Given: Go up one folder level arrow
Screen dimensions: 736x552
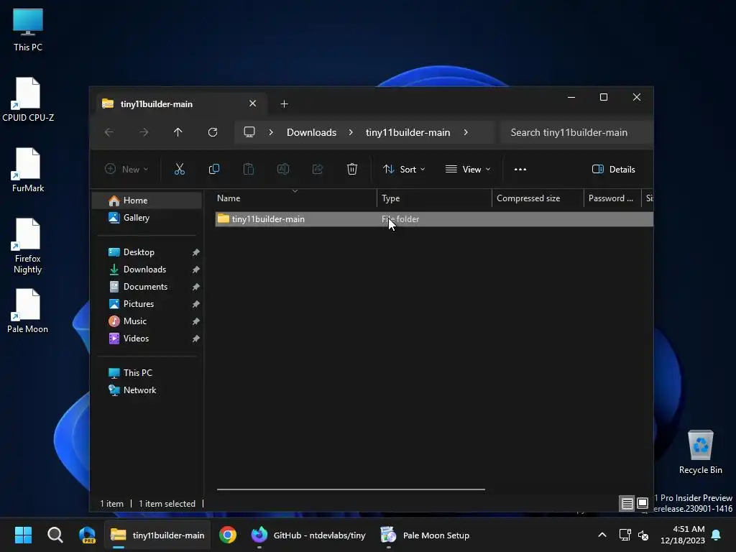Looking at the screenshot, I should 178,132.
